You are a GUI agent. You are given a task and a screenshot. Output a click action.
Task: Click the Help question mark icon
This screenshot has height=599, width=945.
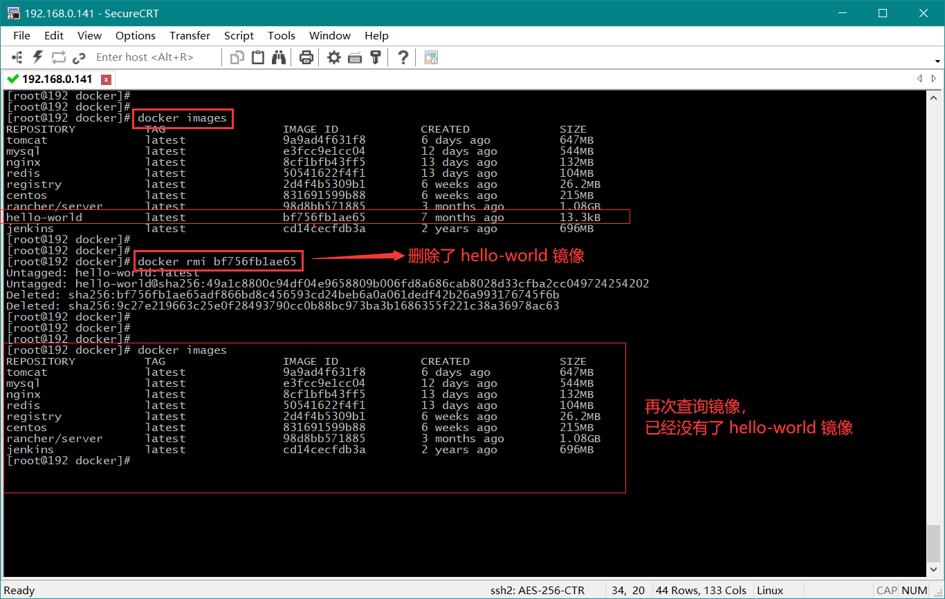[x=403, y=57]
